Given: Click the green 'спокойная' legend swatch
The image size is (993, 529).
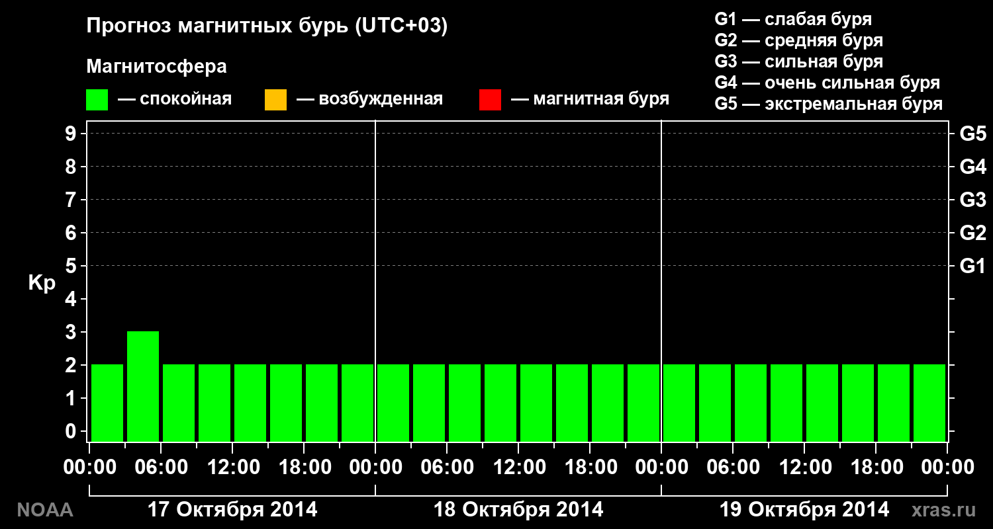Looking at the screenshot, I should [x=97, y=100].
